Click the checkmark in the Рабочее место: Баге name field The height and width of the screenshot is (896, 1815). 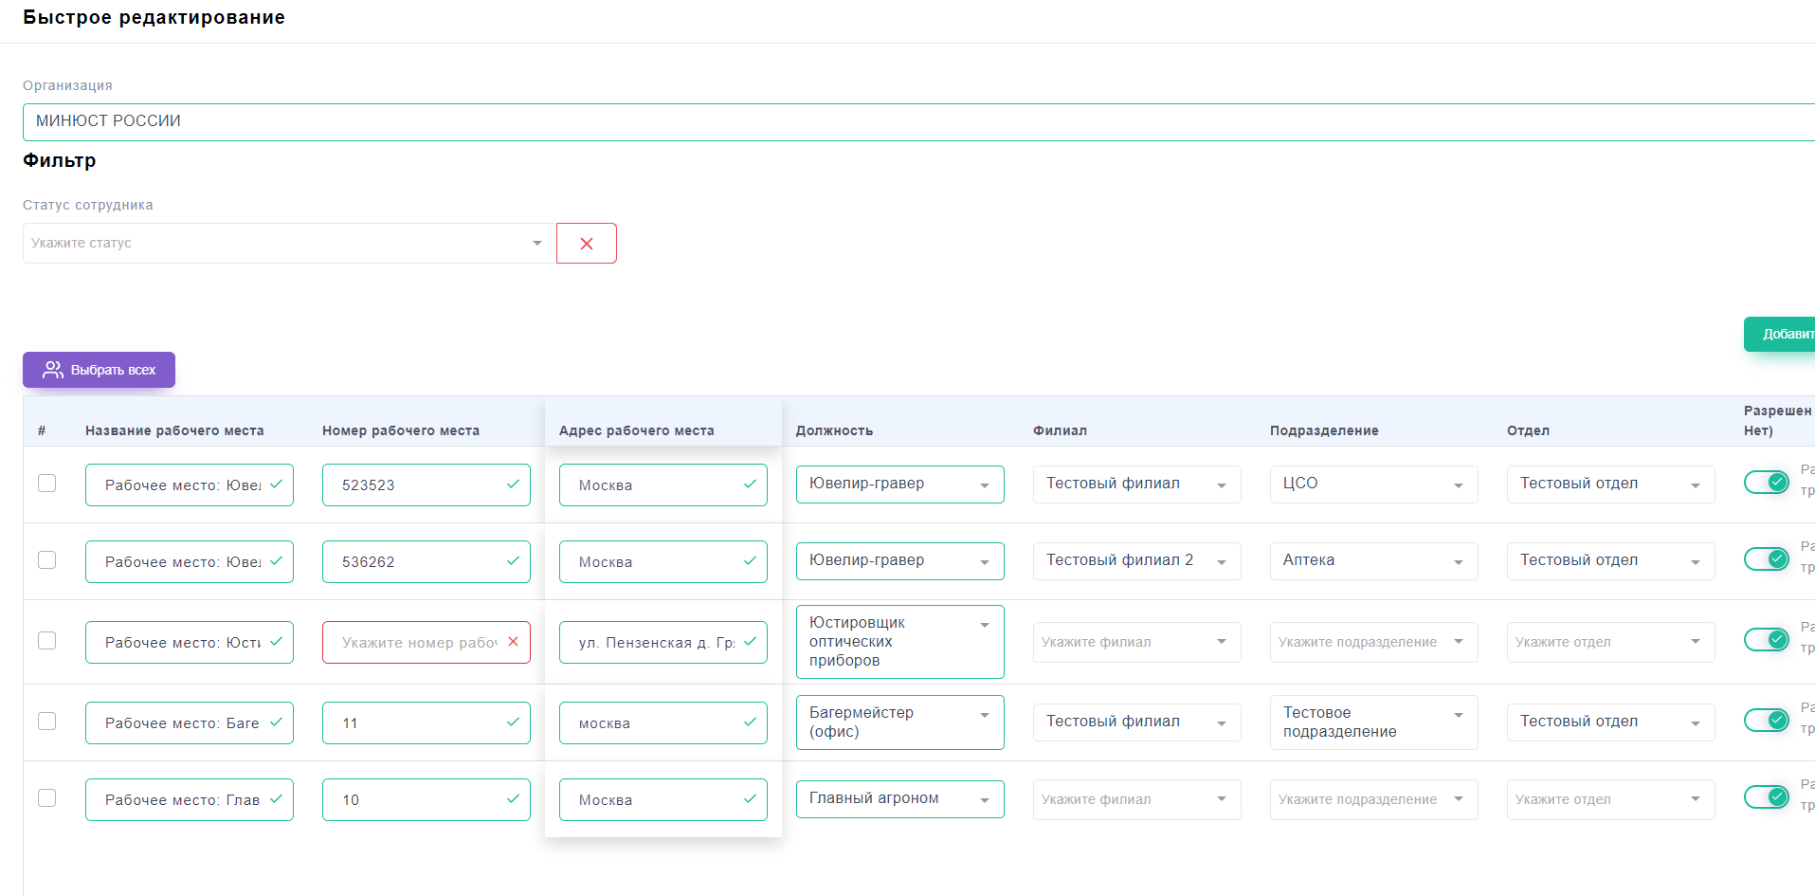click(x=276, y=722)
